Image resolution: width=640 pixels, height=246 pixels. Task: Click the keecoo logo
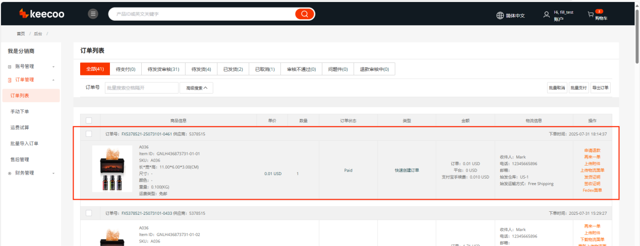41,14
